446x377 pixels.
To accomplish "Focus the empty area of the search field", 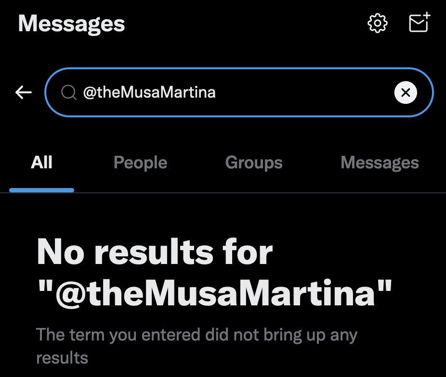I will point(303,92).
